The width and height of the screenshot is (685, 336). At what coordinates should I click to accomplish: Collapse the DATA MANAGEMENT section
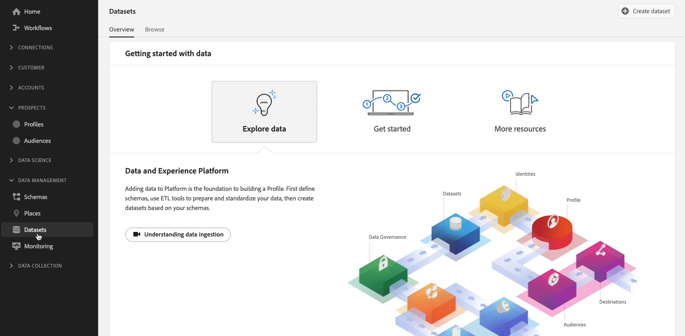(38, 180)
